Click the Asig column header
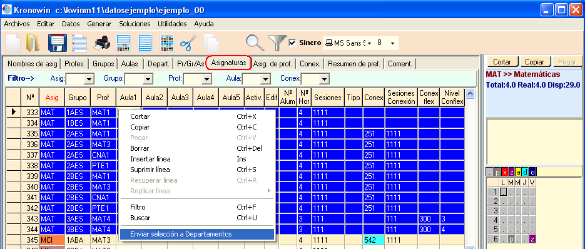 coord(52,98)
